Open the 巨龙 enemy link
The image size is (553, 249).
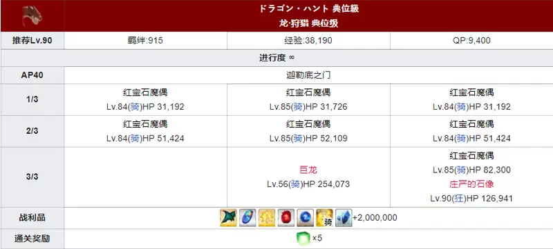308,170
